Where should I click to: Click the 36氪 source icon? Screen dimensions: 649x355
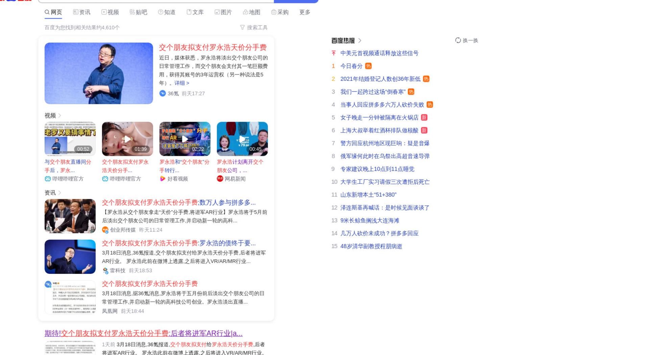tap(163, 93)
